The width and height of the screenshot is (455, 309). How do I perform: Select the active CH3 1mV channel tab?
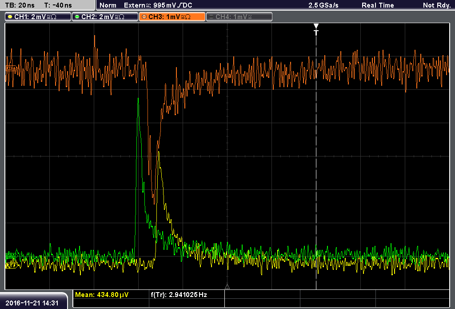(x=172, y=17)
